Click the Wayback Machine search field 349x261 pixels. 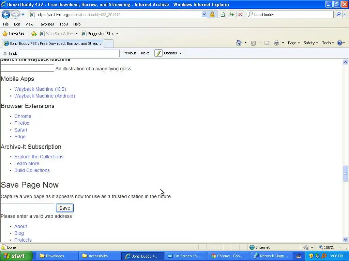tap(27, 68)
